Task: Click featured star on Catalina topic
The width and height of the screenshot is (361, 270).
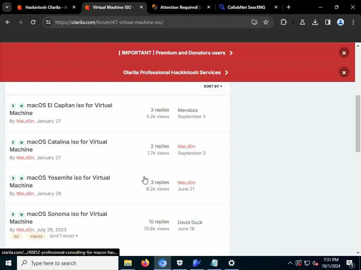Action: (x=22, y=142)
